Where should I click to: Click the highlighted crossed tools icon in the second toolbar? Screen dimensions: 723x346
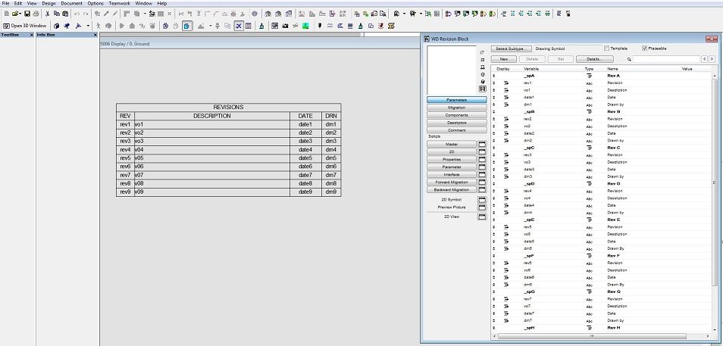coord(239,26)
